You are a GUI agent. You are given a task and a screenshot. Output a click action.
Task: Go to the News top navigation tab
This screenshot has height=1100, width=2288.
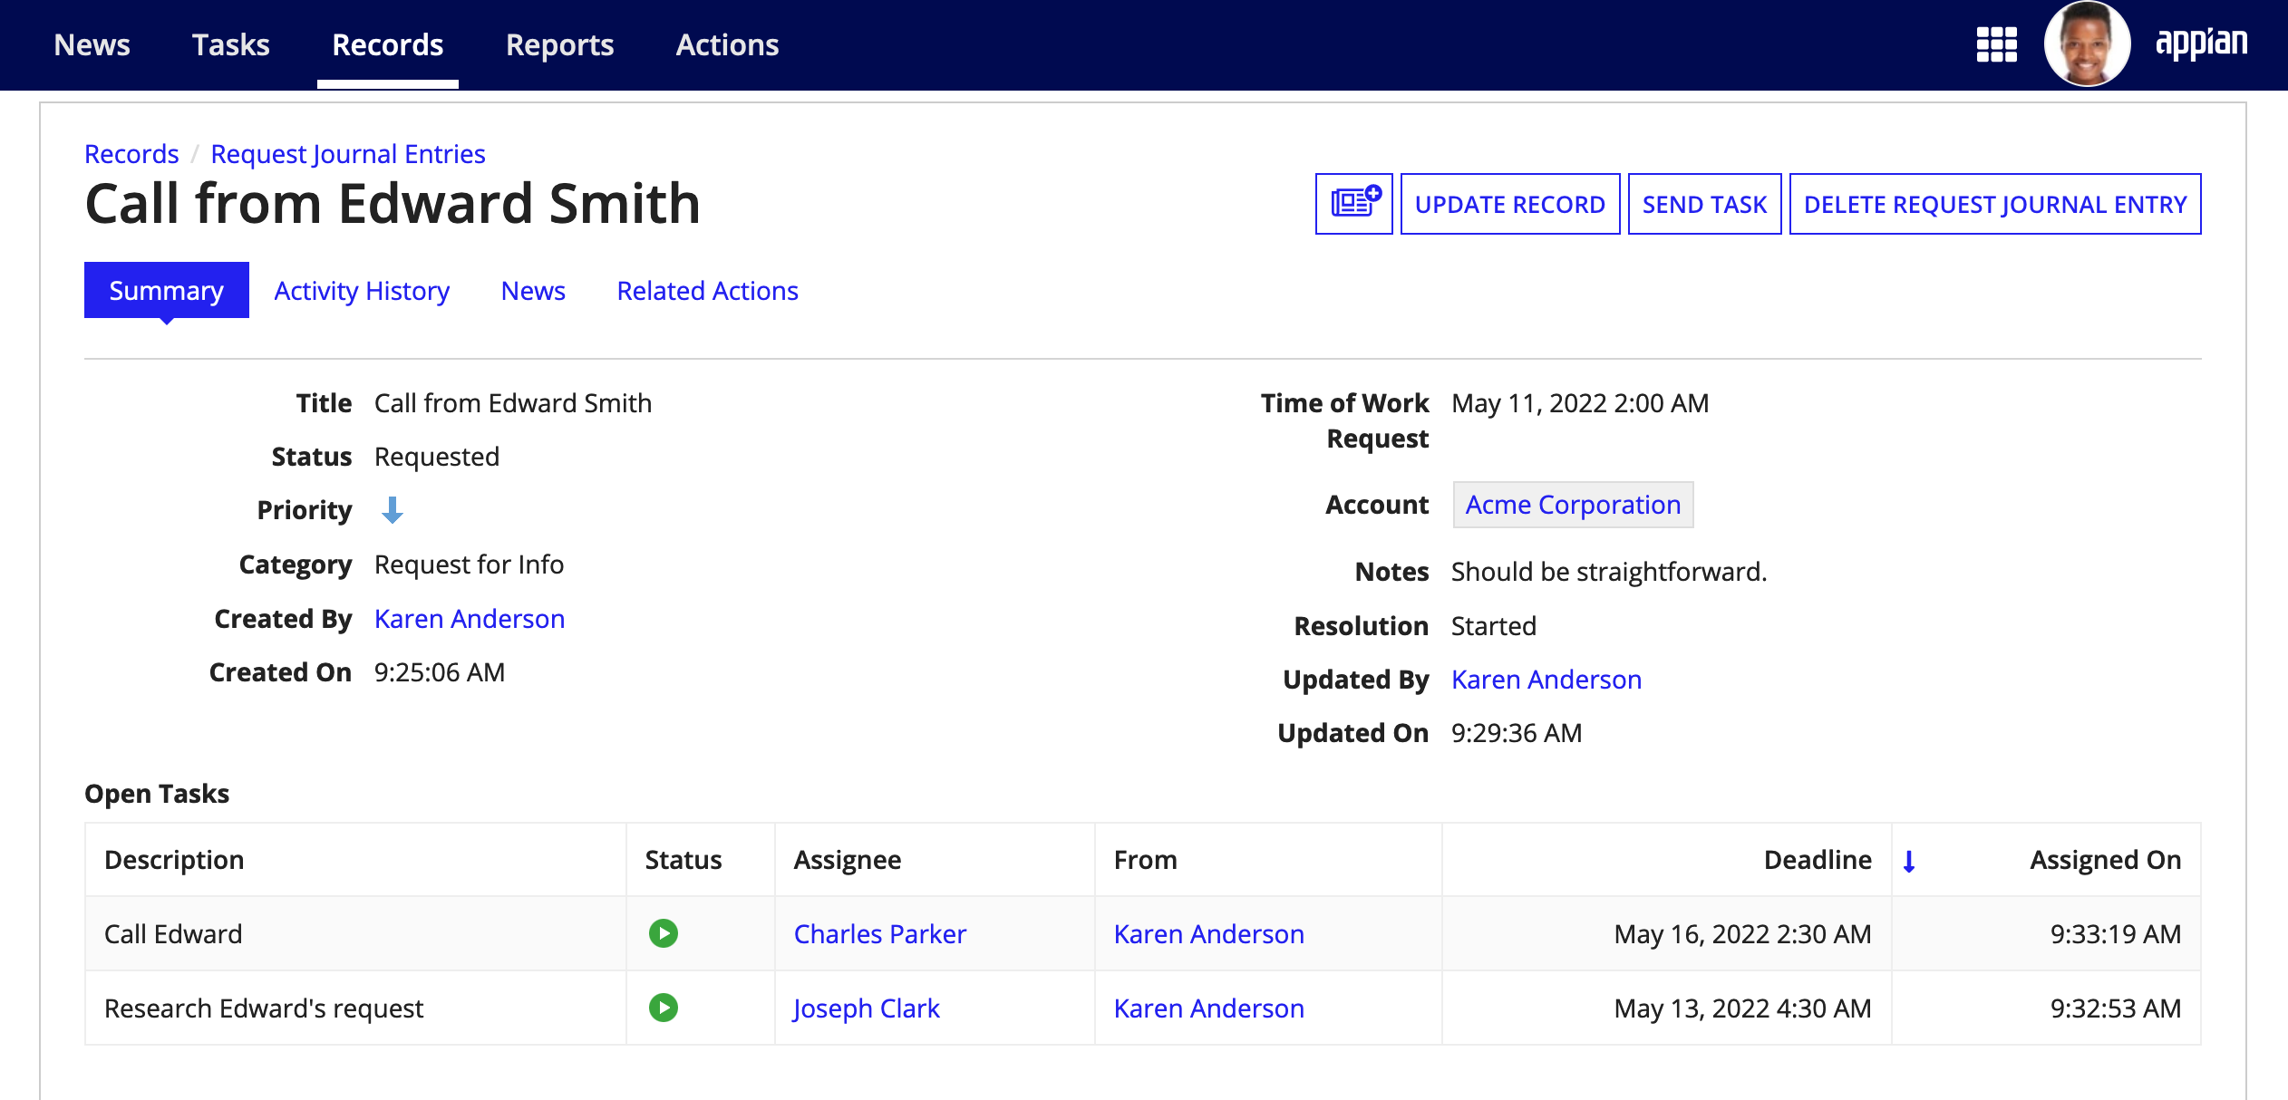coord(92,44)
